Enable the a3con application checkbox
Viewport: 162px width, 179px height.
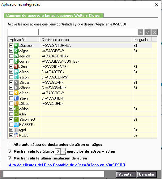coord(11,77)
